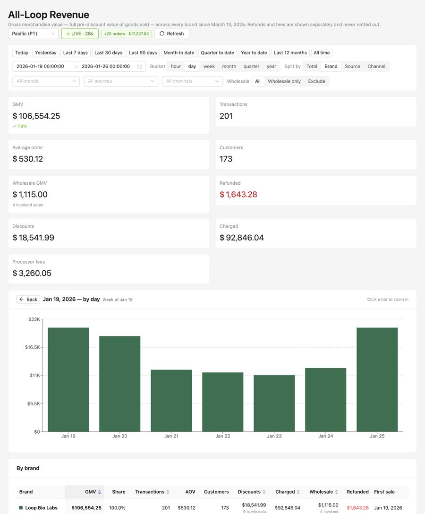425x514 pixels.
Task: Click the Jan 22 chart bar
Action: click(x=223, y=402)
